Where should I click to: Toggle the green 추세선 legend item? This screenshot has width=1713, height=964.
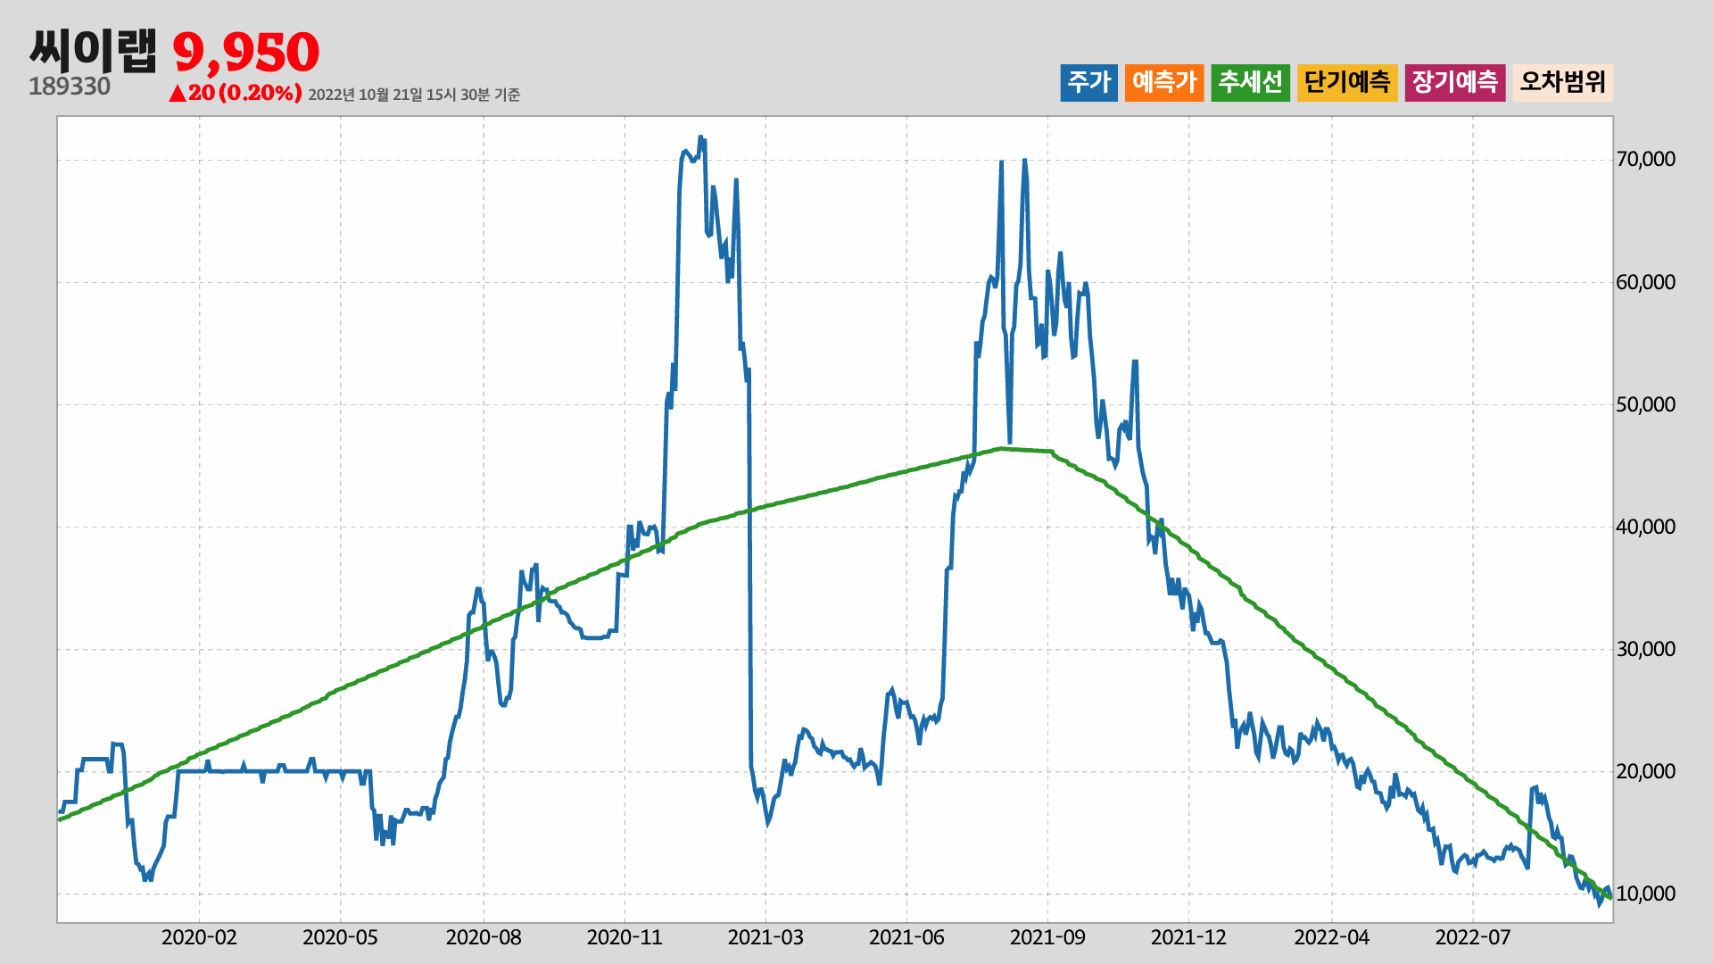tap(1250, 83)
